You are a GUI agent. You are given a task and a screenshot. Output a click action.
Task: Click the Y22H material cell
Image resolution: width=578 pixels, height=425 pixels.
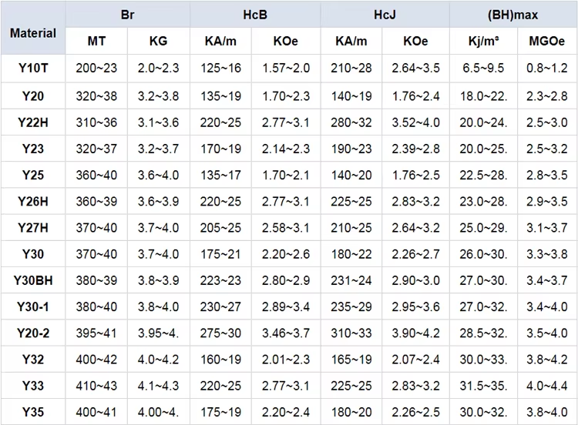33,122
